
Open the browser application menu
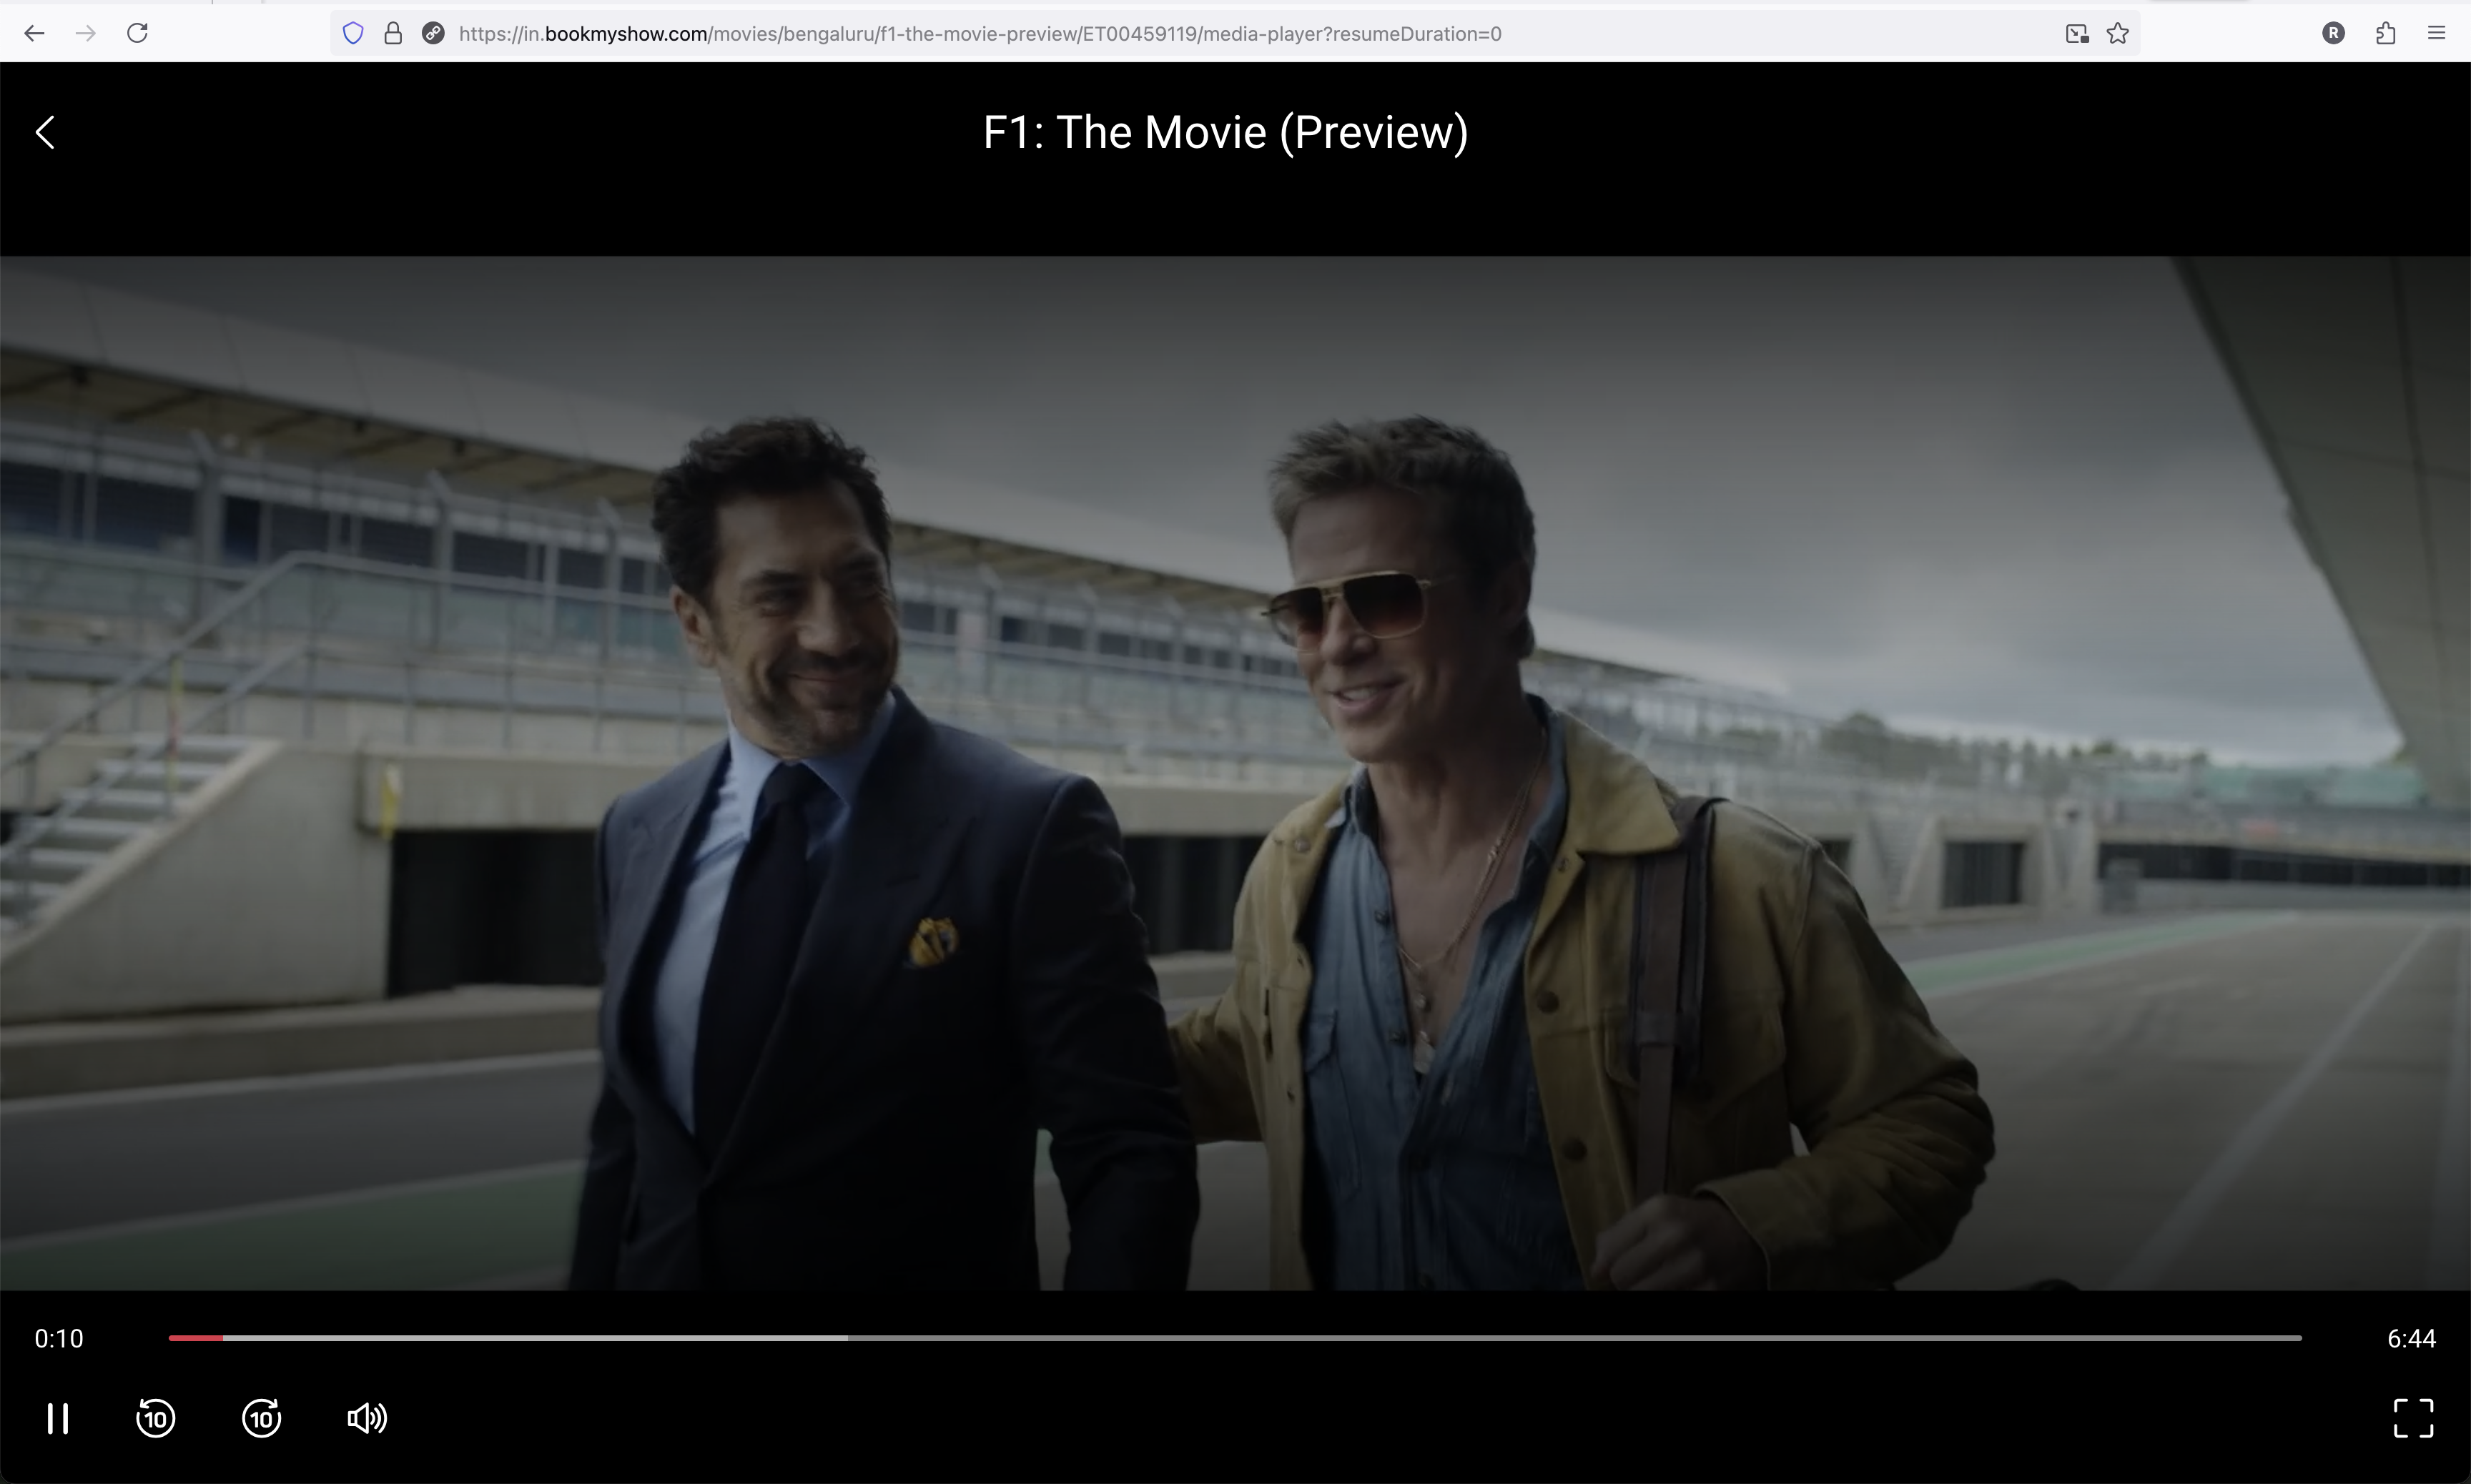click(x=2437, y=33)
